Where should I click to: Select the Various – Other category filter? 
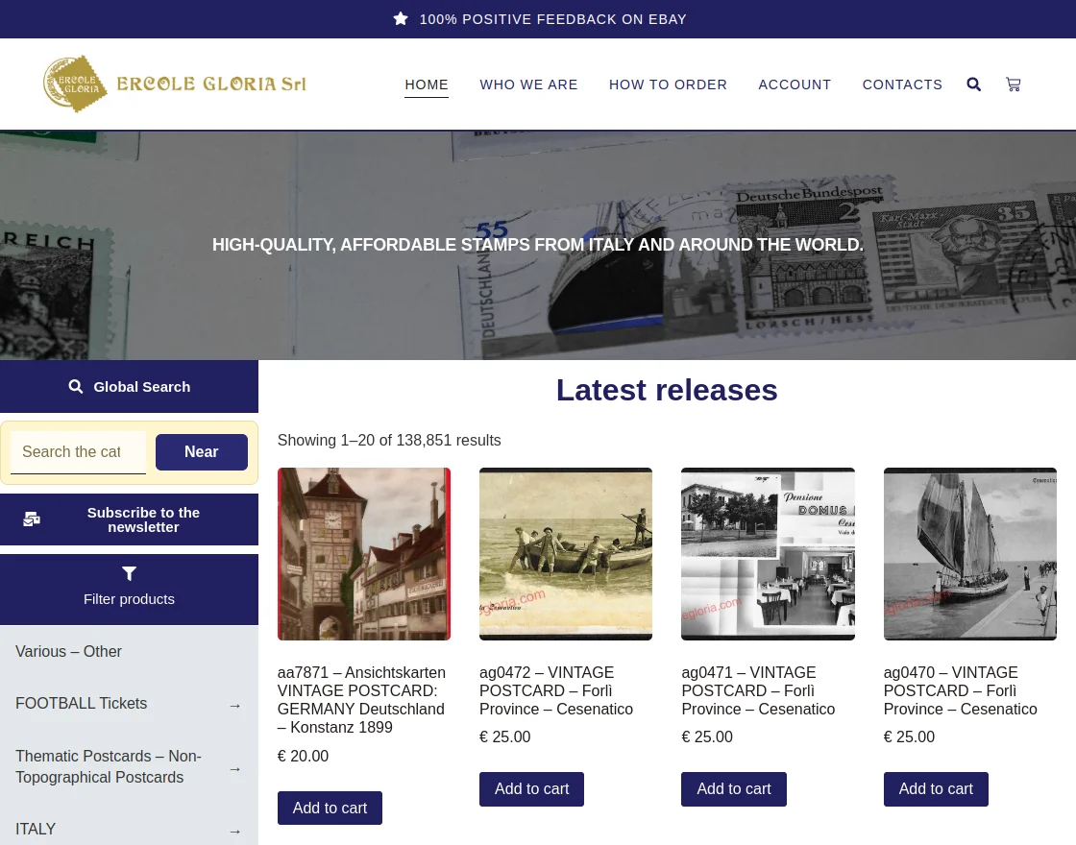coord(68,651)
